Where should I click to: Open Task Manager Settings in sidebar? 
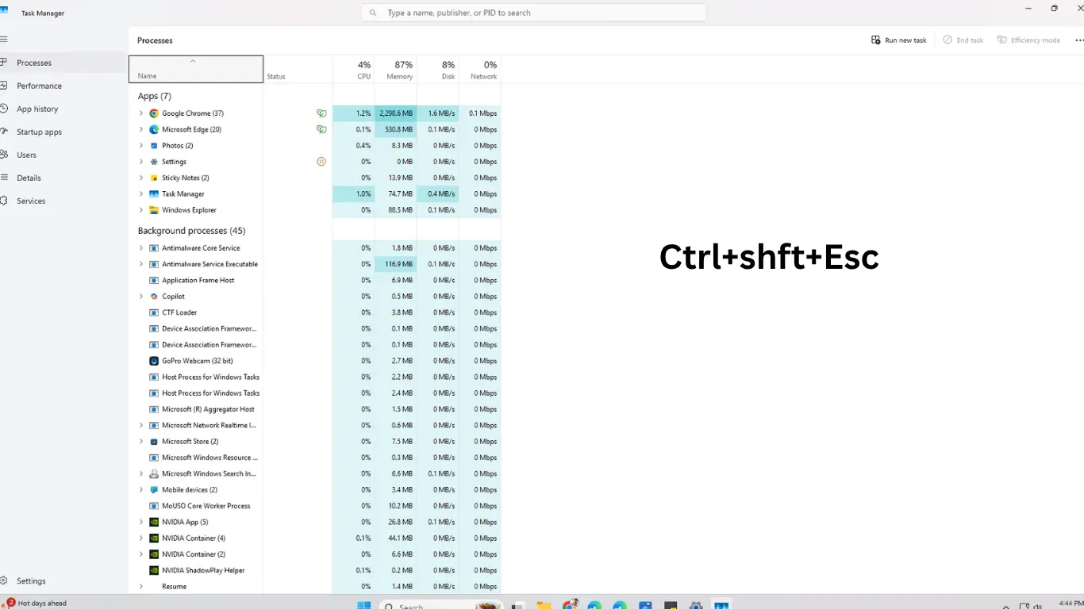31,580
